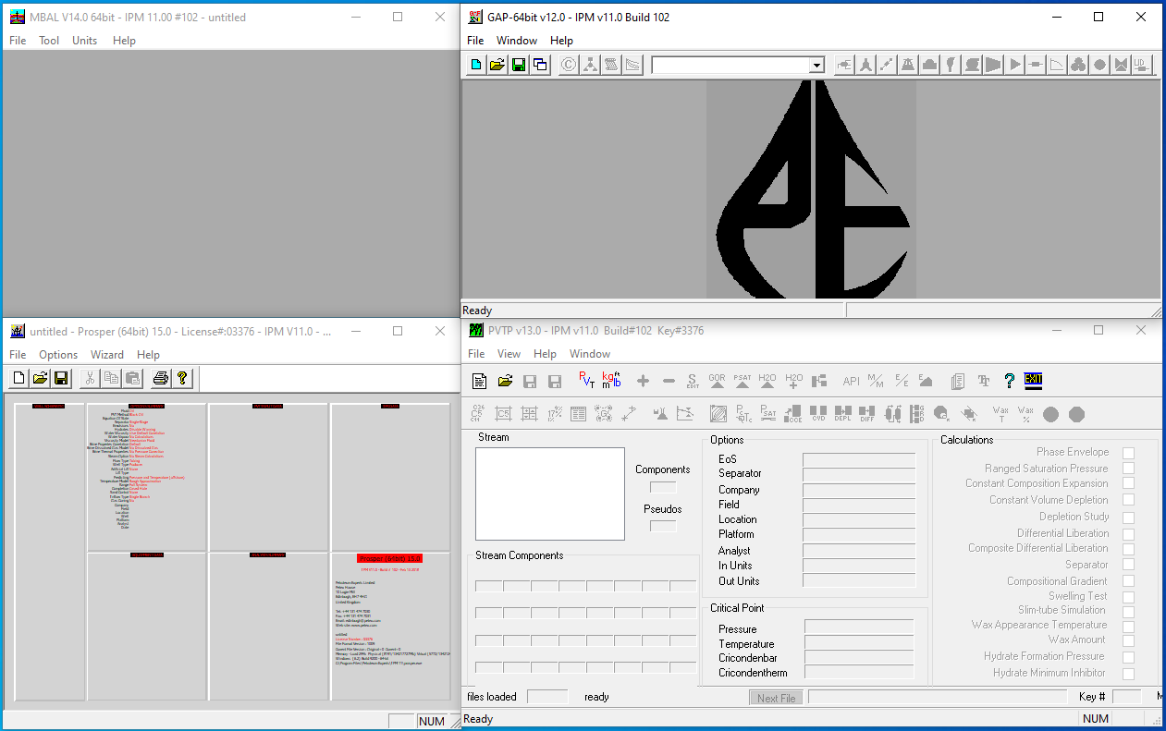The image size is (1166, 731).
Task: Tick the Separator calculation checkbox
Action: (x=1128, y=565)
